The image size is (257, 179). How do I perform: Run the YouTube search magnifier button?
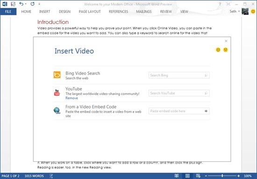coord(206,93)
